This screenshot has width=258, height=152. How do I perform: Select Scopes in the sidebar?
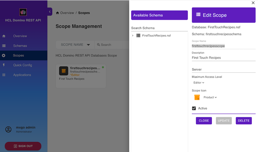[18, 55]
